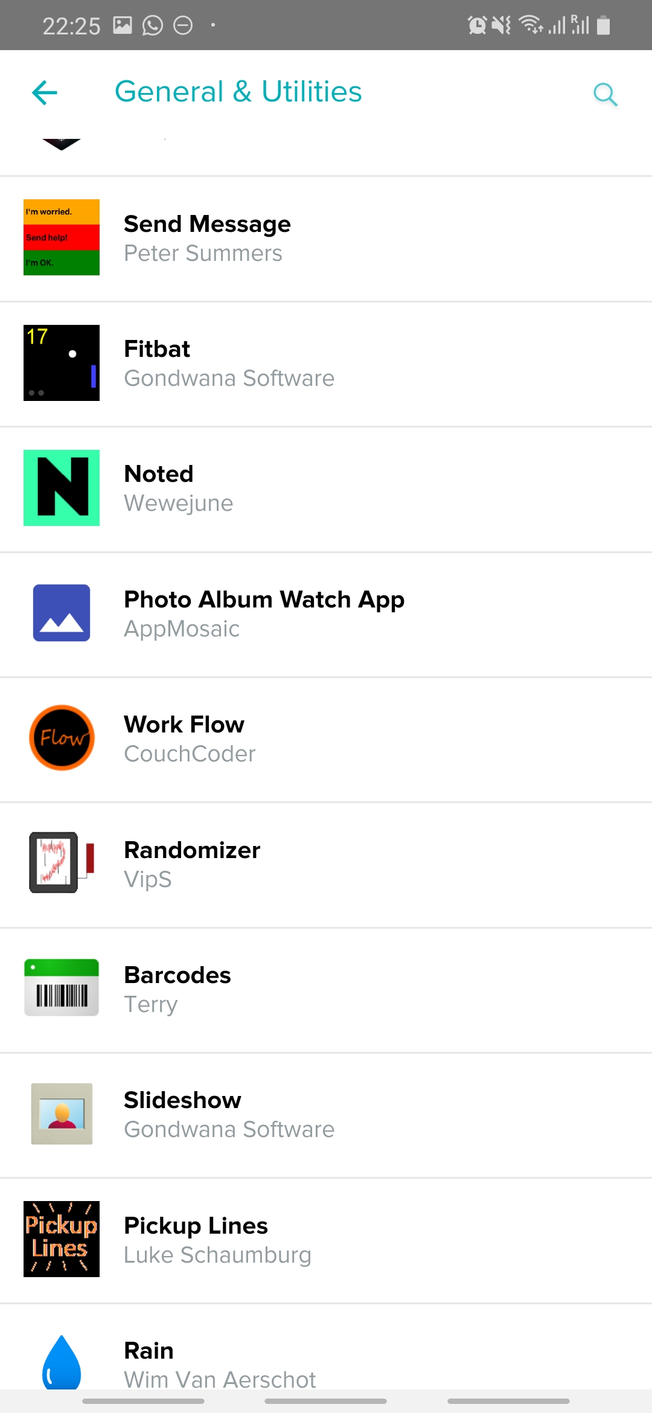Tap the back arrow icon
This screenshot has width=652, height=1413.
[x=45, y=93]
